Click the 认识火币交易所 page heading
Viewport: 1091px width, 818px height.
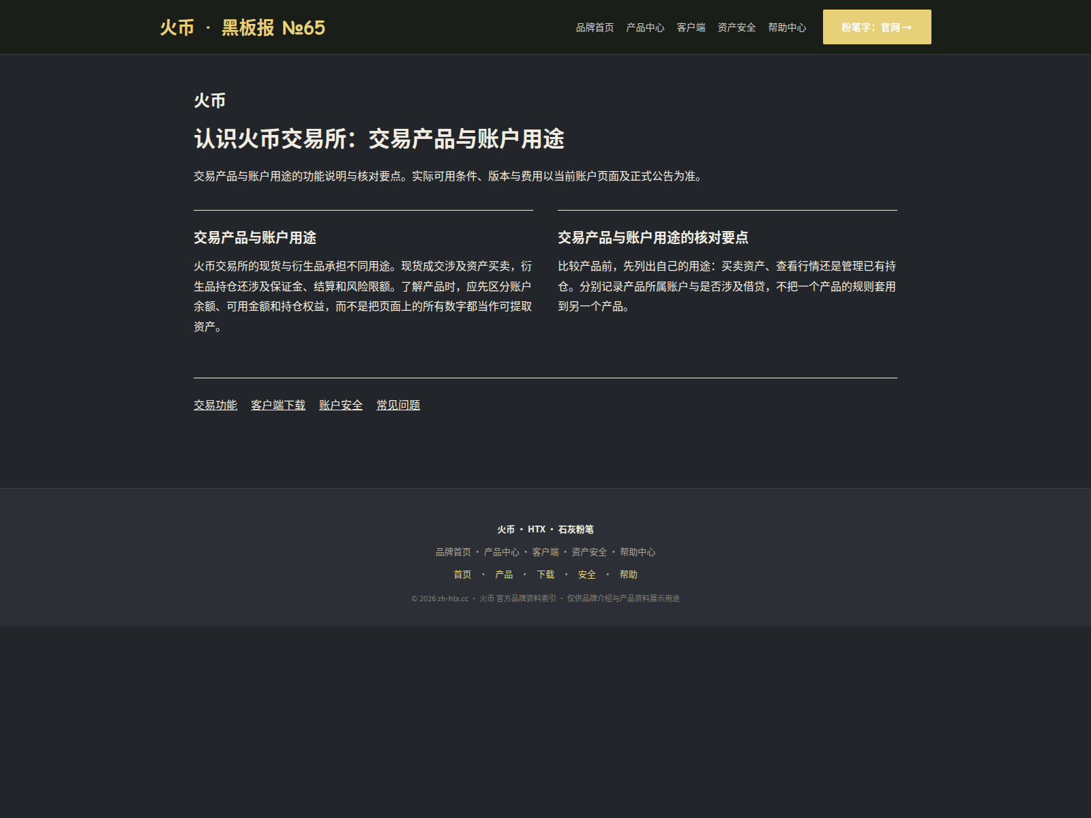click(379, 138)
